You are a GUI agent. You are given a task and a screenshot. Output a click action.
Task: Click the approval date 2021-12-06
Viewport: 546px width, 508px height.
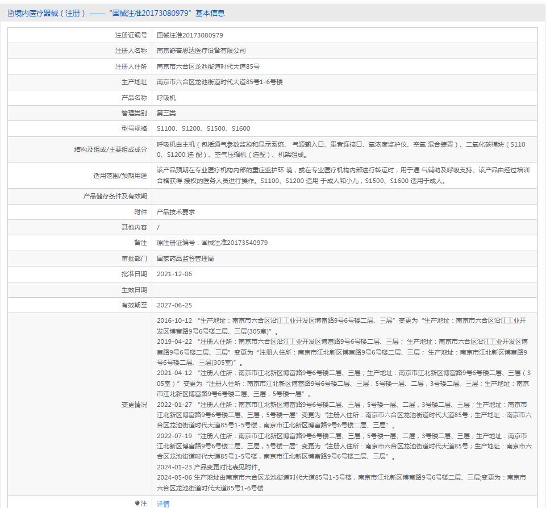point(174,274)
